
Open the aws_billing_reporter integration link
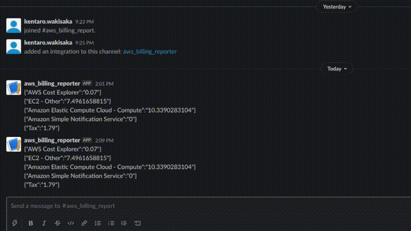(x=150, y=51)
